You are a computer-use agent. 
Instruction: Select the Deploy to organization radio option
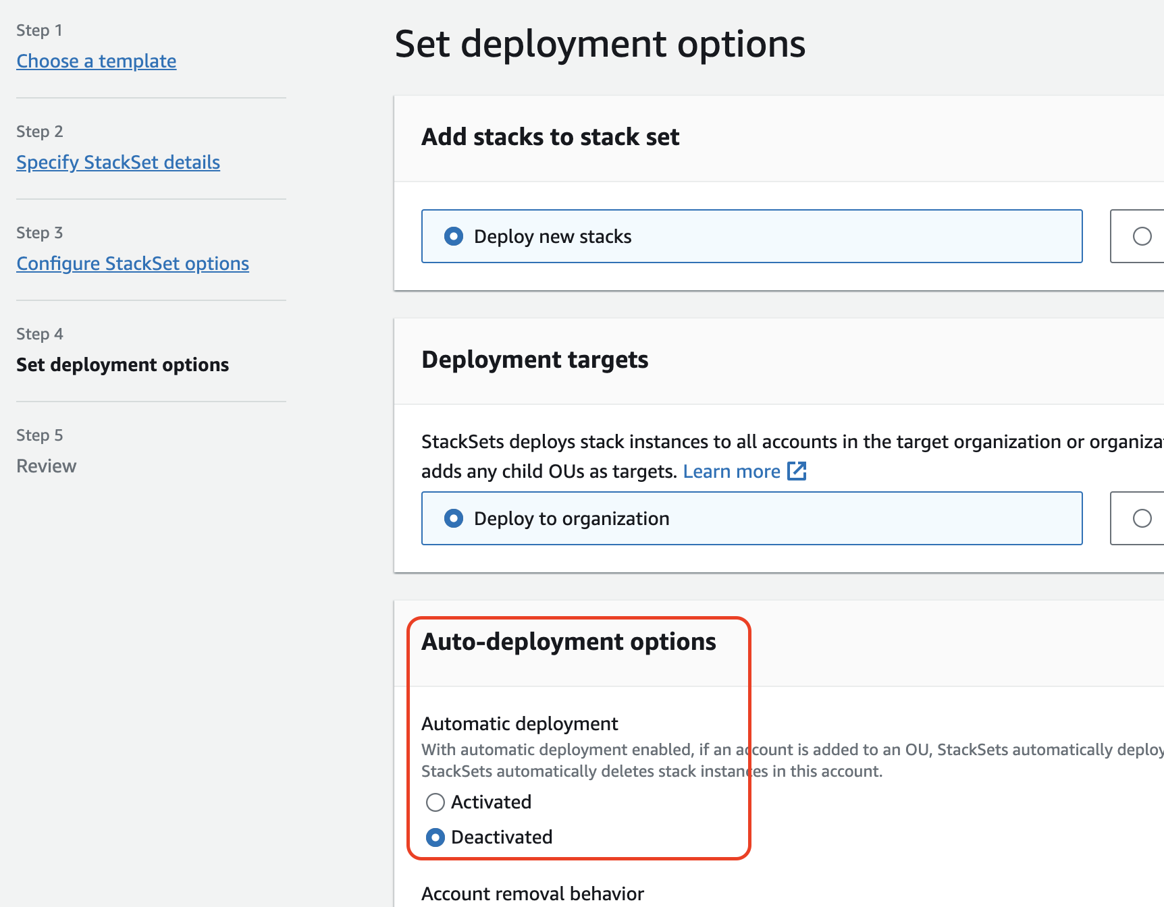click(454, 518)
